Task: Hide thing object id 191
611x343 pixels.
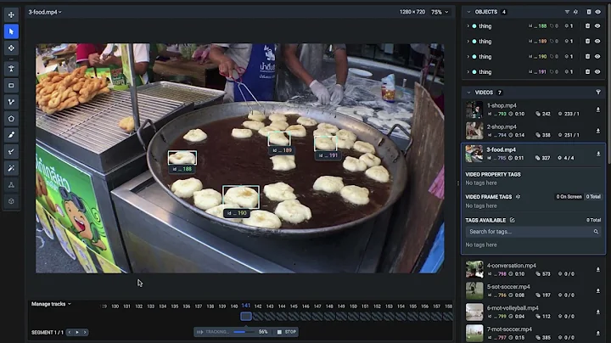Action: (597, 71)
